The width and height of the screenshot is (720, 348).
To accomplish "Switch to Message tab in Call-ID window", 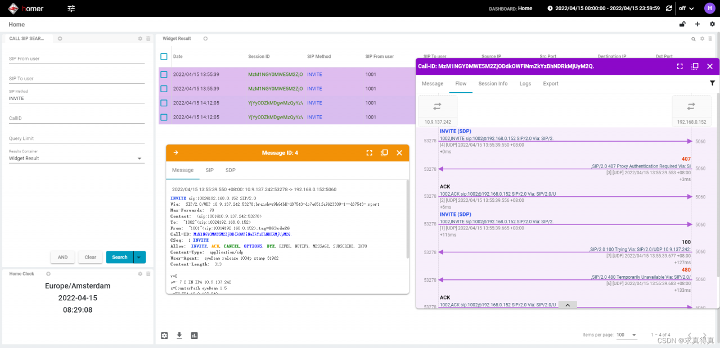I will tap(433, 84).
